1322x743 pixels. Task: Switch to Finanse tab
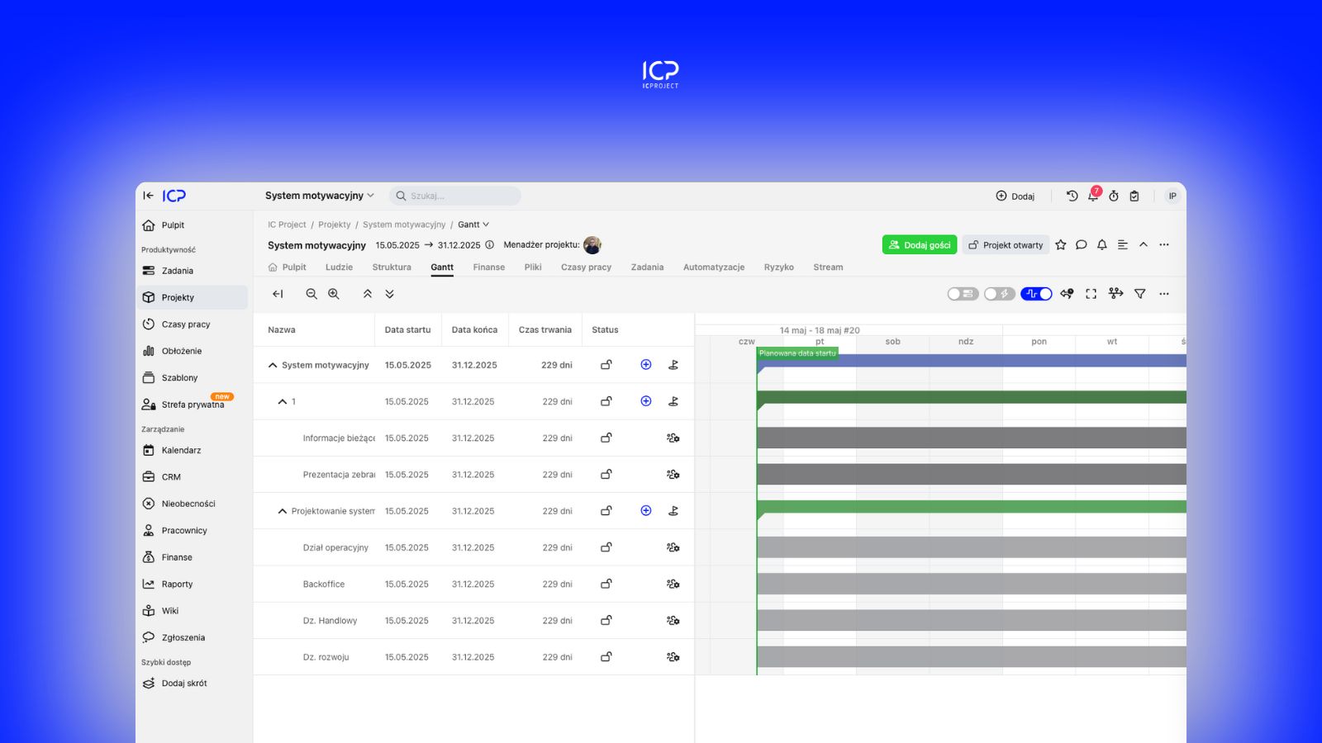tap(489, 267)
